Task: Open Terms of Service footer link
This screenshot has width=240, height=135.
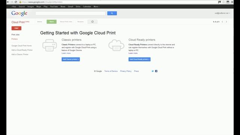Action: click(x=111, y=71)
